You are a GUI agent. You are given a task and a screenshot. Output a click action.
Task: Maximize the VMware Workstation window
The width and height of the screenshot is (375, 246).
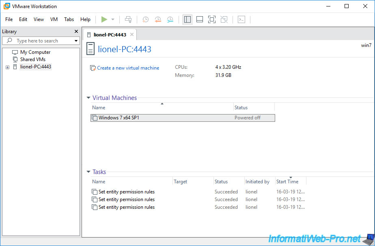click(x=347, y=6)
